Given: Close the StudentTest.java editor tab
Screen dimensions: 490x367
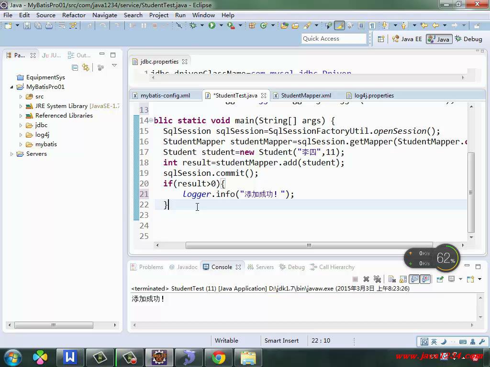Looking at the screenshot, I should coord(264,96).
